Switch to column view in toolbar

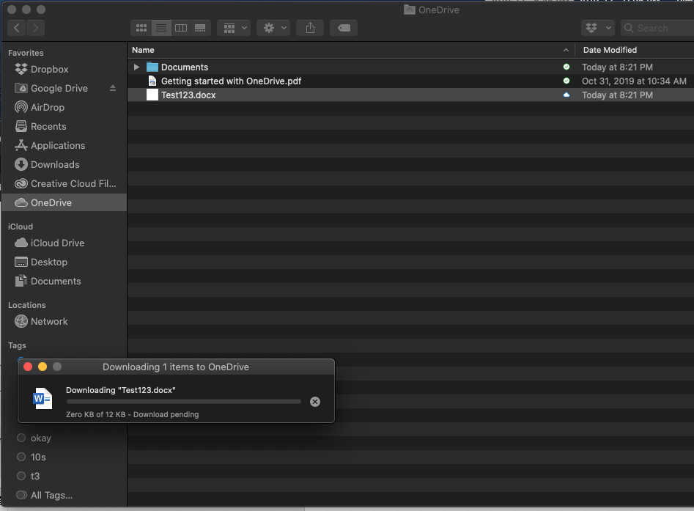point(181,28)
